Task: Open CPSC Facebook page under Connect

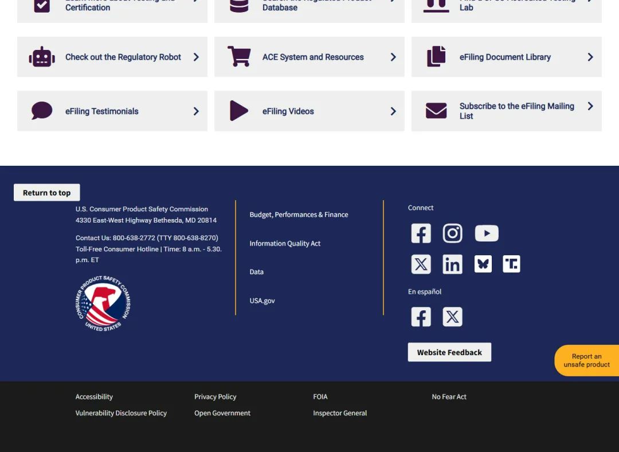Action: pyautogui.click(x=421, y=233)
